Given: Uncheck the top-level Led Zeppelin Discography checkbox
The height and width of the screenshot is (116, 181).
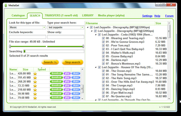Looking at the screenshot, I should point(91,27).
